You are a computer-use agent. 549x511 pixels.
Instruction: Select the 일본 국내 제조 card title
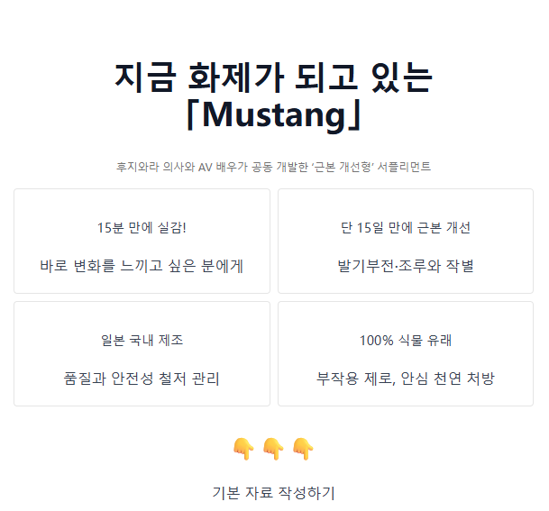click(x=142, y=340)
